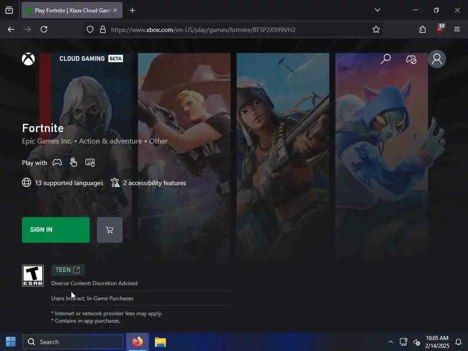Click the accessibility figure icon

point(115,182)
